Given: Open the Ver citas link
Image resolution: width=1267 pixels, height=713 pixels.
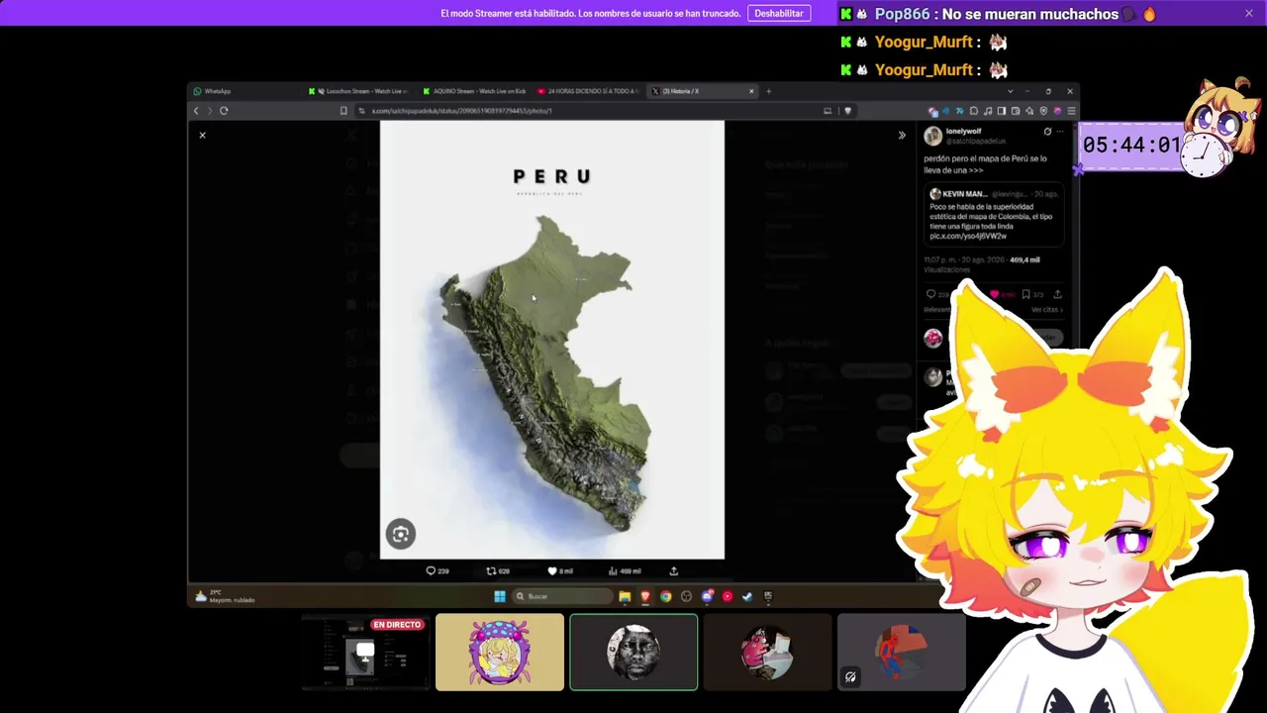Looking at the screenshot, I should point(1046,310).
